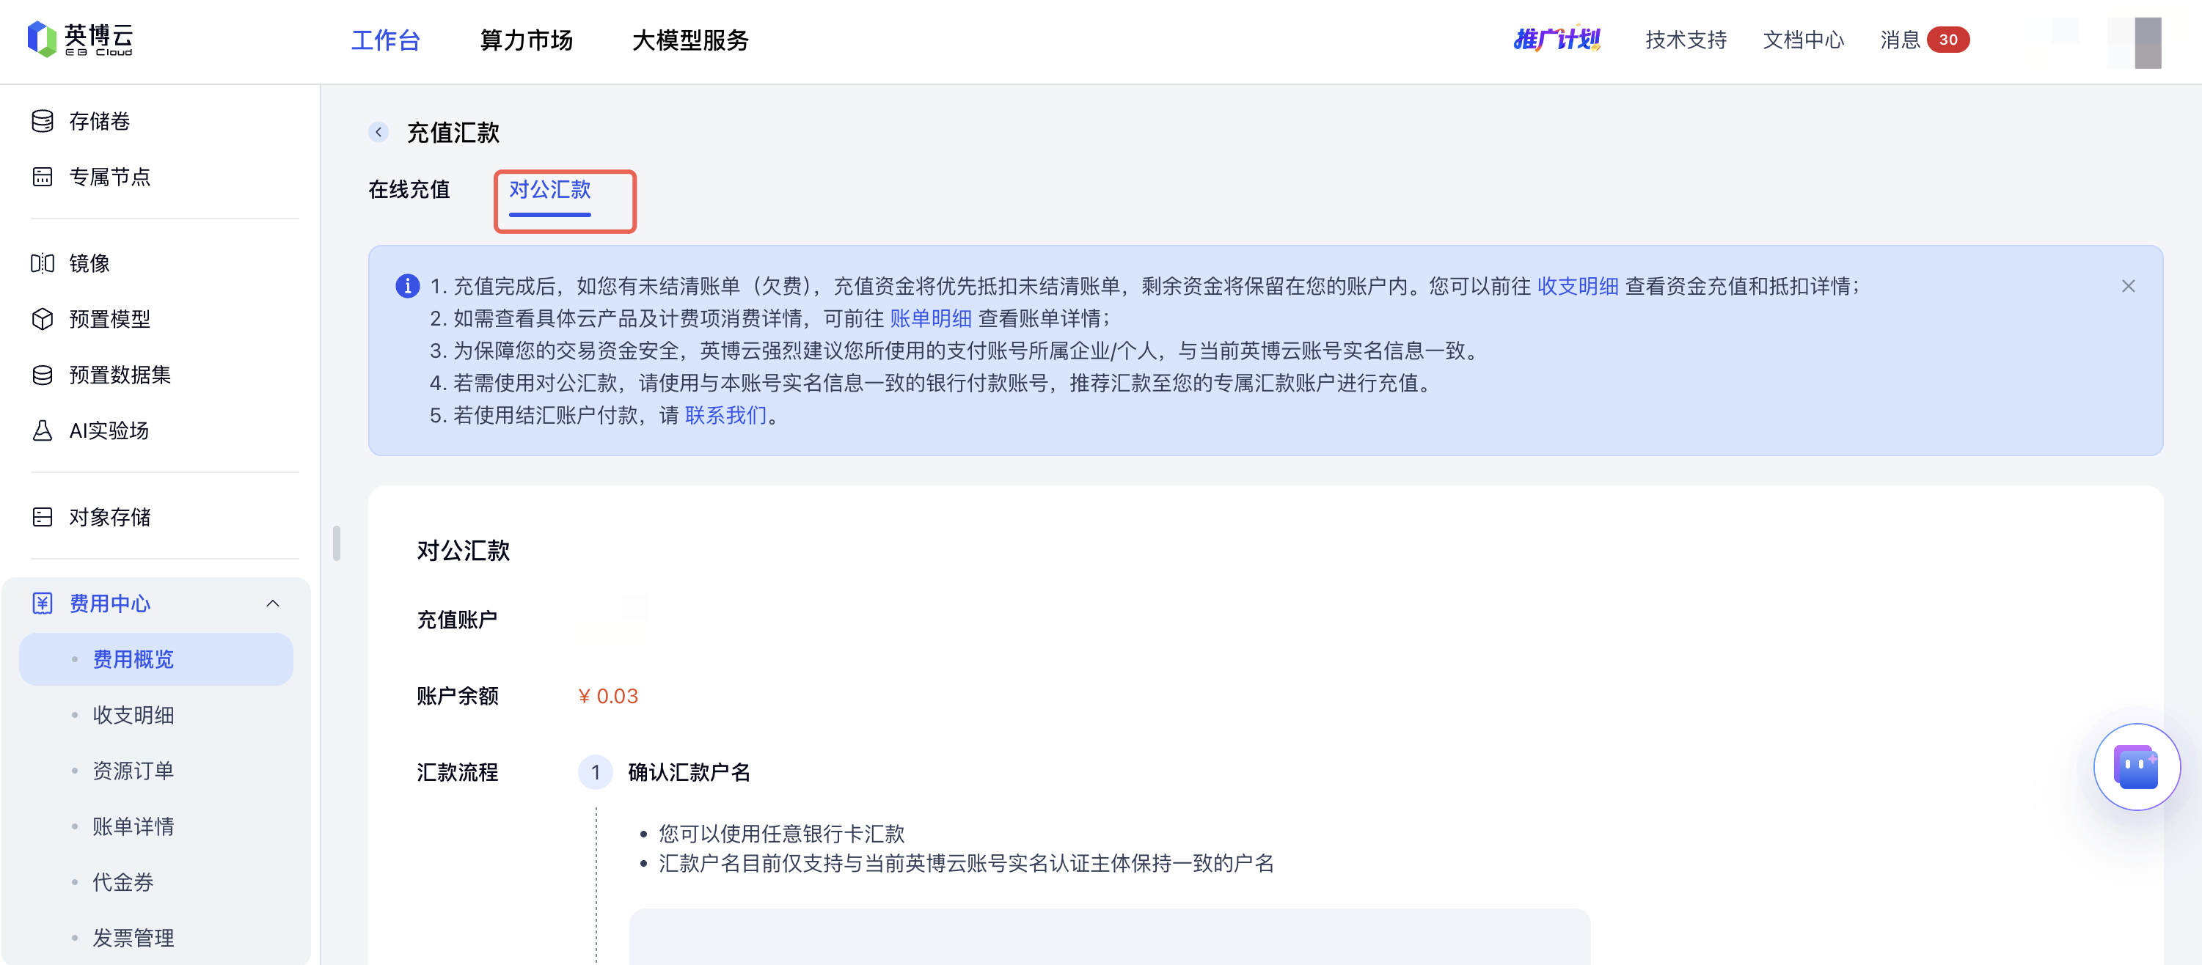Click the 推广计划 promotion logo
The height and width of the screenshot is (965, 2202).
(x=1557, y=40)
